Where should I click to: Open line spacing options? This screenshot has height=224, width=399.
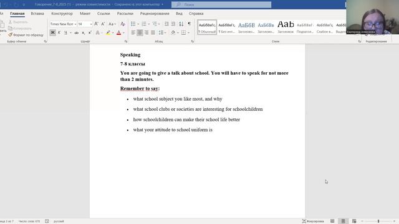(x=162, y=32)
